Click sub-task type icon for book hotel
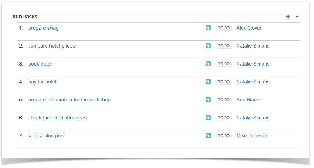 (x=208, y=64)
